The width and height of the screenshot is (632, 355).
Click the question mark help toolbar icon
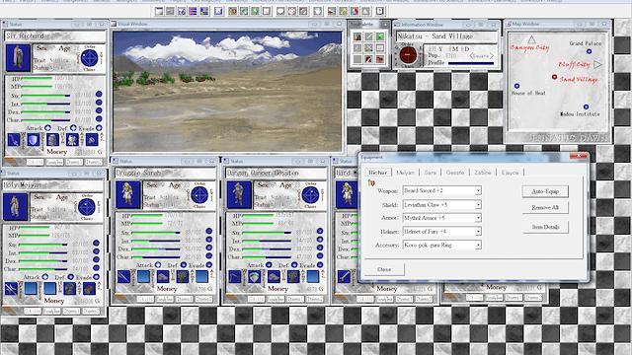[380, 11]
